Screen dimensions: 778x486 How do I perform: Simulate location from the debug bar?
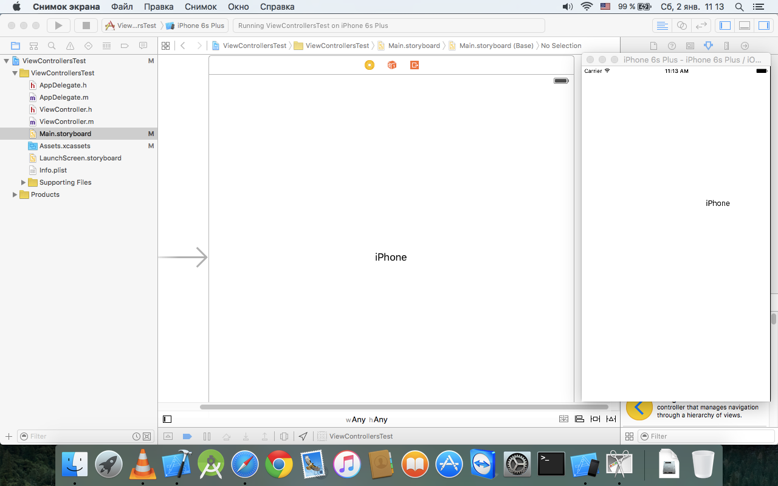(303, 436)
